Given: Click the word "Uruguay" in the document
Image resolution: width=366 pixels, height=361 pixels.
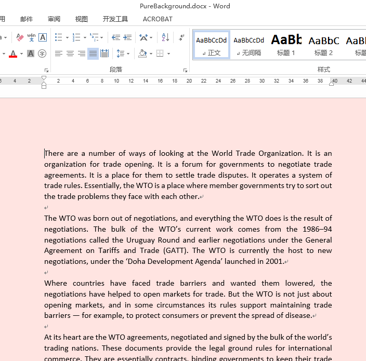Looking at the screenshot, I should [140, 240].
